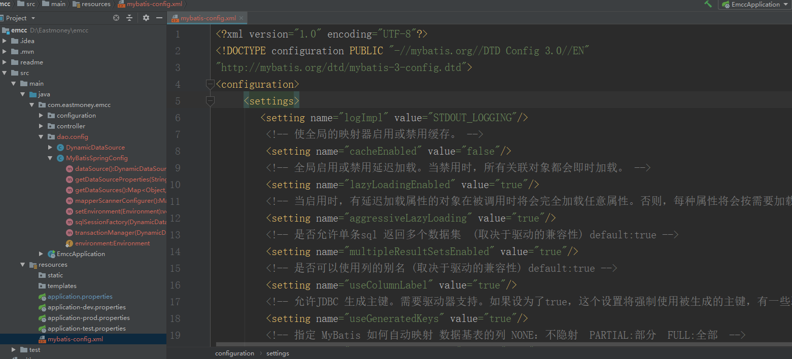Click the useColumnLabel setting line
Viewport: 792px width, 359px height.
point(391,285)
